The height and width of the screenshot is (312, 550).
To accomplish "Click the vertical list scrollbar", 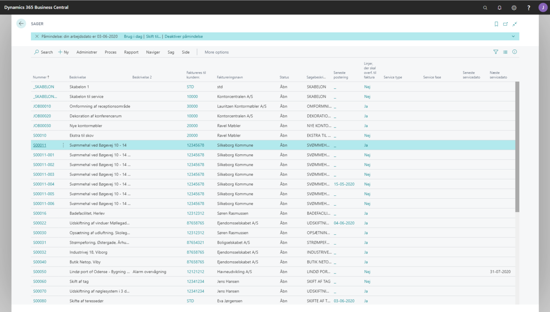I will click(517, 147).
